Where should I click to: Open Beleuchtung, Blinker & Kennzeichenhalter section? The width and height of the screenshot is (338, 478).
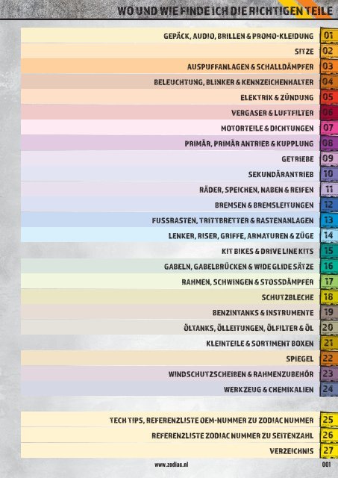(x=170, y=81)
